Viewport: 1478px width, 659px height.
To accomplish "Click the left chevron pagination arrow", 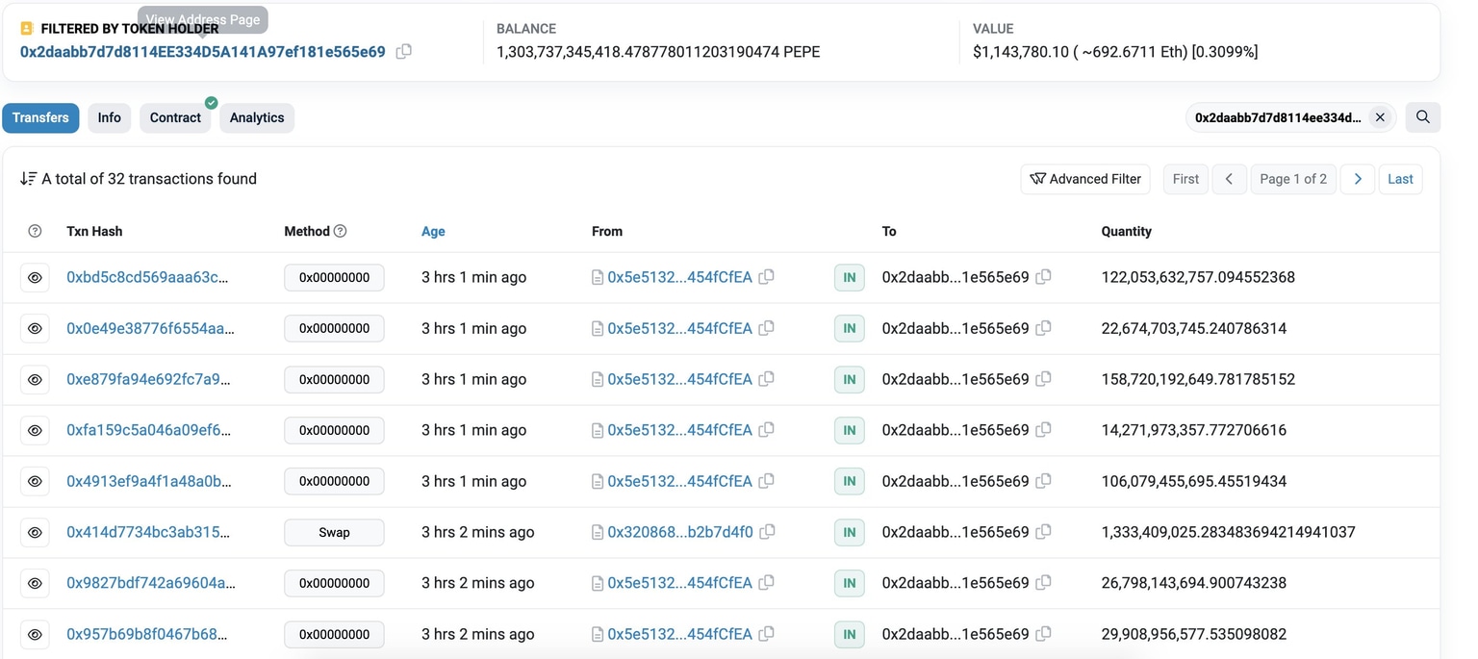I will coord(1229,179).
